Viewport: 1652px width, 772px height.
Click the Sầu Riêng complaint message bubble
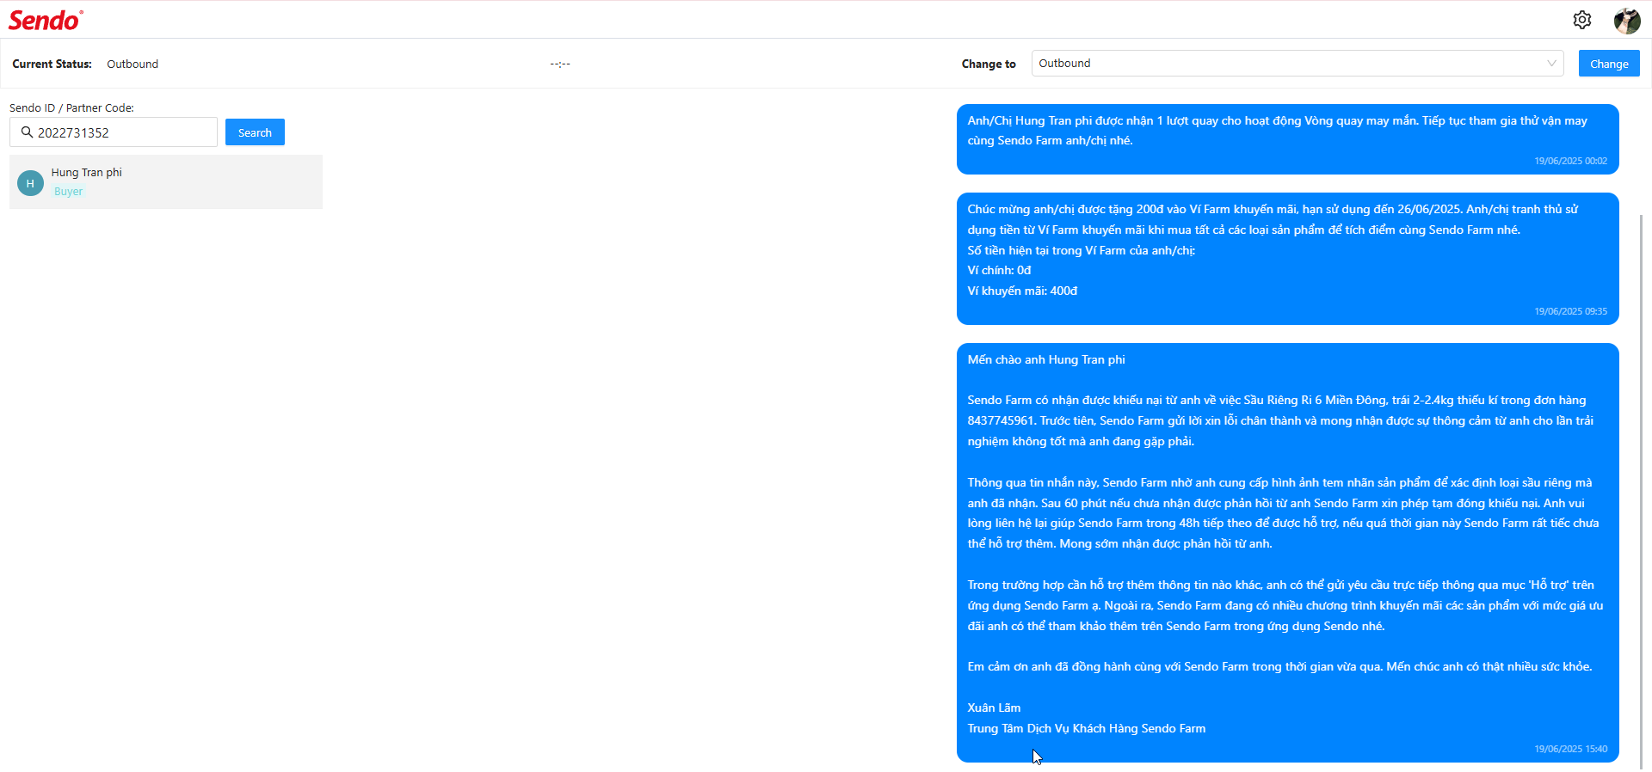[x=1287, y=553]
